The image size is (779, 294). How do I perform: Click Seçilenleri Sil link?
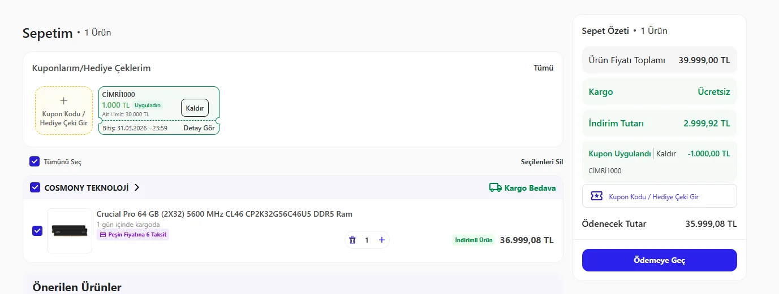pos(542,162)
